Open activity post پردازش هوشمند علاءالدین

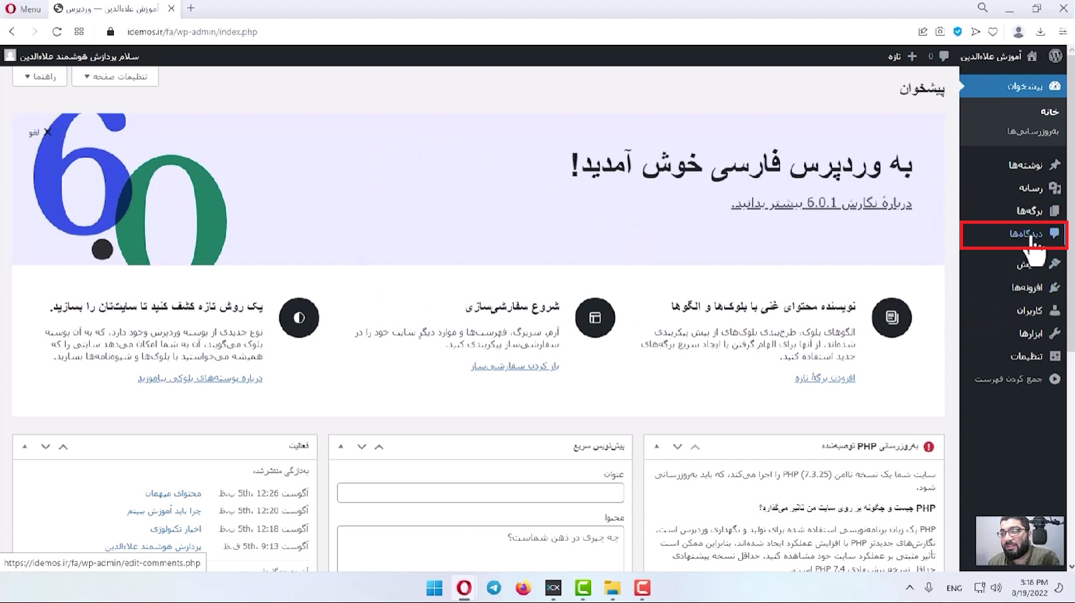click(153, 546)
